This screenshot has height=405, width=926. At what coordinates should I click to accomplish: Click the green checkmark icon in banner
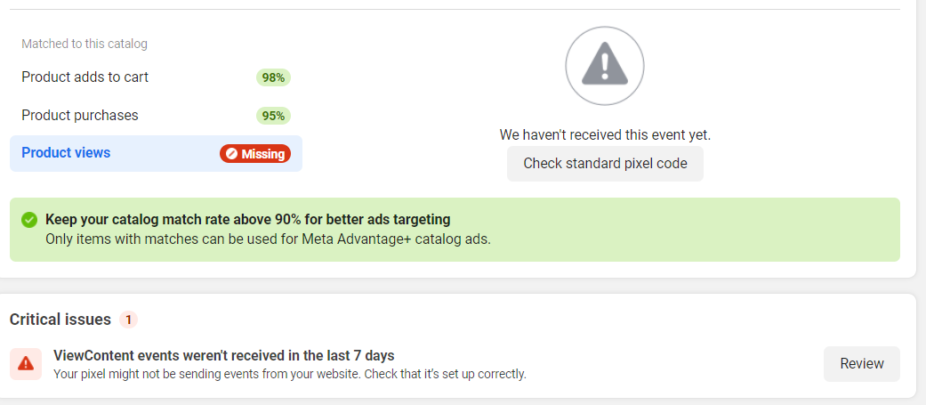(29, 220)
